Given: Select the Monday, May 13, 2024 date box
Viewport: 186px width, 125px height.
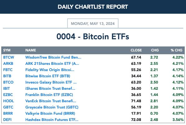Looking at the screenshot, I should pyautogui.click(x=93, y=23).
